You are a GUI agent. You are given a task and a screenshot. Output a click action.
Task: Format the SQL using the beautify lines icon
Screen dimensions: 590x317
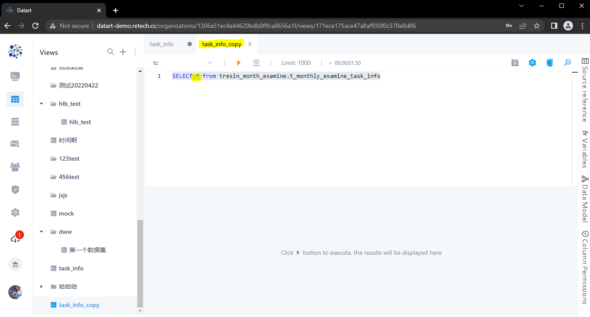(256, 63)
